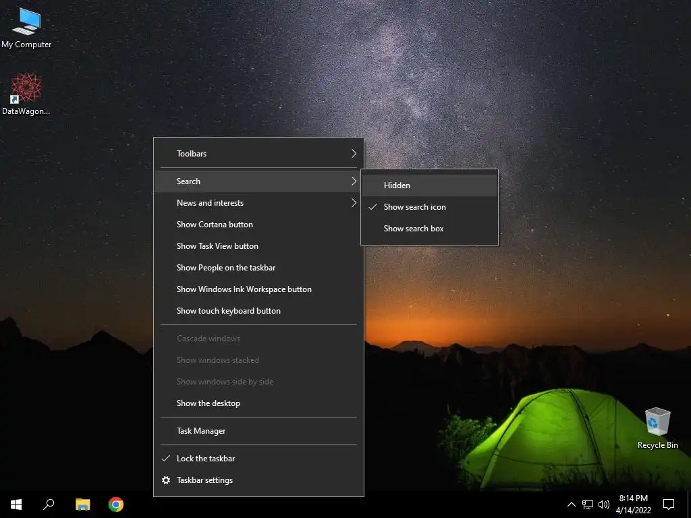Click Show the desktop menu entry
Screen dimensions: 691x518
(258, 403)
